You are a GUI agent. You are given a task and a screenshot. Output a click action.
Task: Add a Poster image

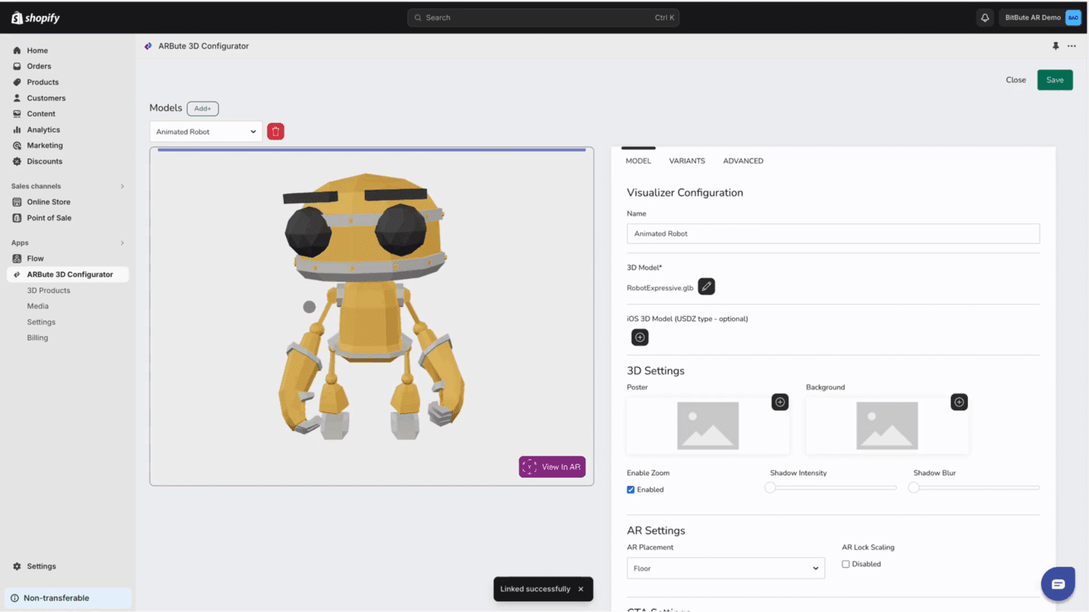point(780,402)
